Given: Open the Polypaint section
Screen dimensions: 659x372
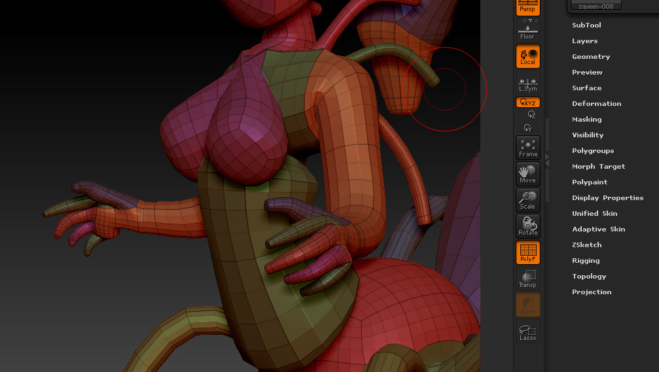Looking at the screenshot, I should tap(590, 182).
